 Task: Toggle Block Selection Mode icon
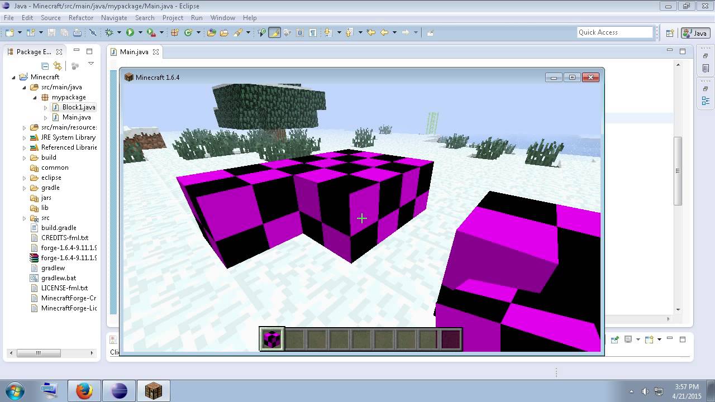[300, 32]
